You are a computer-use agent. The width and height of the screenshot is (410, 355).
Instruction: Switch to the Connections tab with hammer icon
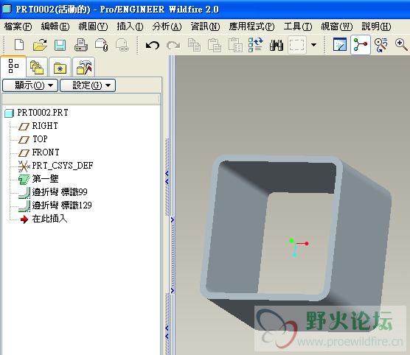[83, 67]
